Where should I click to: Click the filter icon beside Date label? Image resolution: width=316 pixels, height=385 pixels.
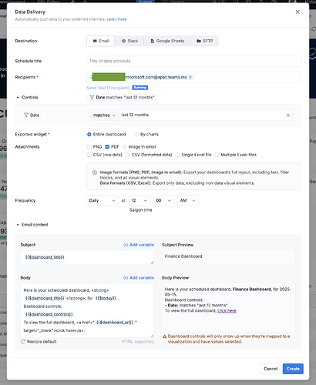point(26,115)
